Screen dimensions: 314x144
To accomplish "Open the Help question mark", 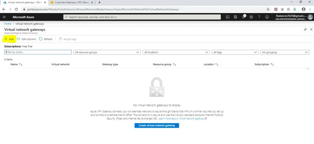I will tap(259, 17).
